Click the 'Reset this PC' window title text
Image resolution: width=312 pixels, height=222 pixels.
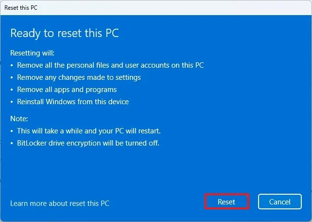point(20,7)
